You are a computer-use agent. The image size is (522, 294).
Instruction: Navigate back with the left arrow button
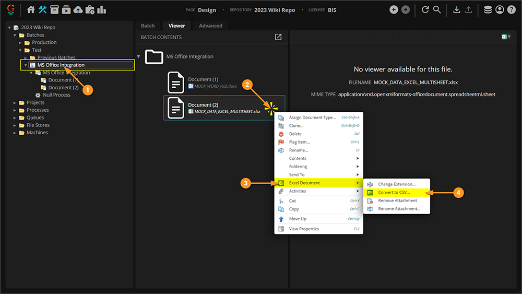pyautogui.click(x=394, y=10)
